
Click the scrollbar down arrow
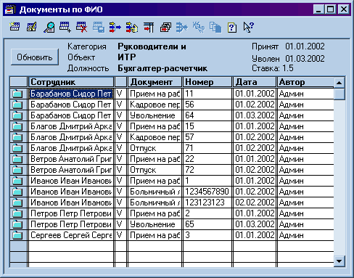coord(339,261)
